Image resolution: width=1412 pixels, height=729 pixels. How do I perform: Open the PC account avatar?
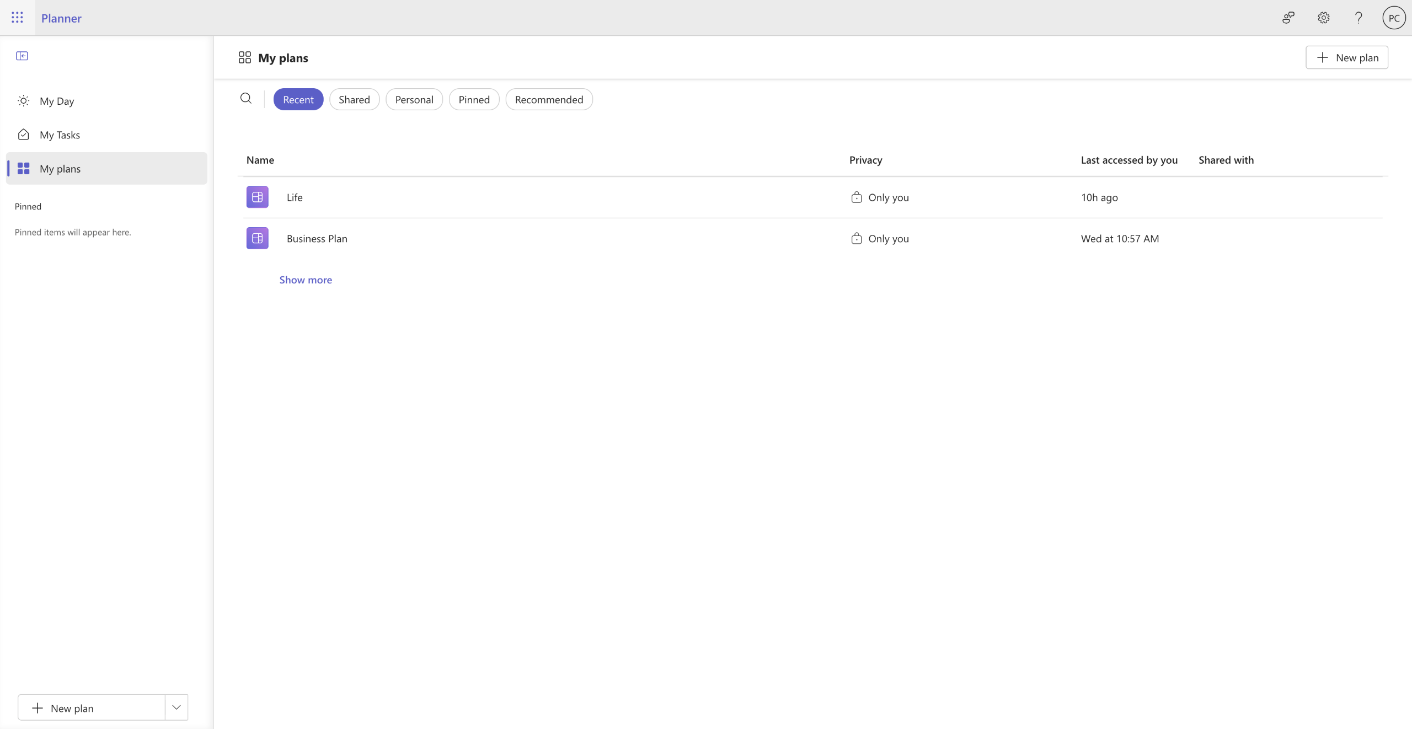click(1393, 18)
